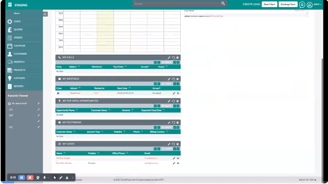This screenshot has height=184, width=328.
Task: Select the Reports menu item
Action: (x=18, y=86)
